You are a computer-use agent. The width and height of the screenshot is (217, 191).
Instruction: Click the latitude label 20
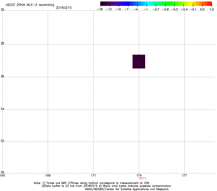coord(2,172)
